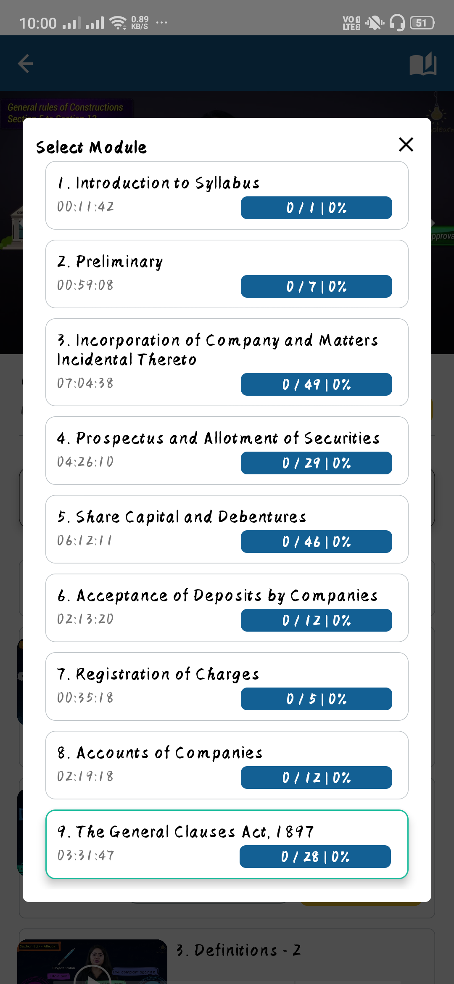
Task: Open Acceptance of Deposits by Companies
Action: 218,596
